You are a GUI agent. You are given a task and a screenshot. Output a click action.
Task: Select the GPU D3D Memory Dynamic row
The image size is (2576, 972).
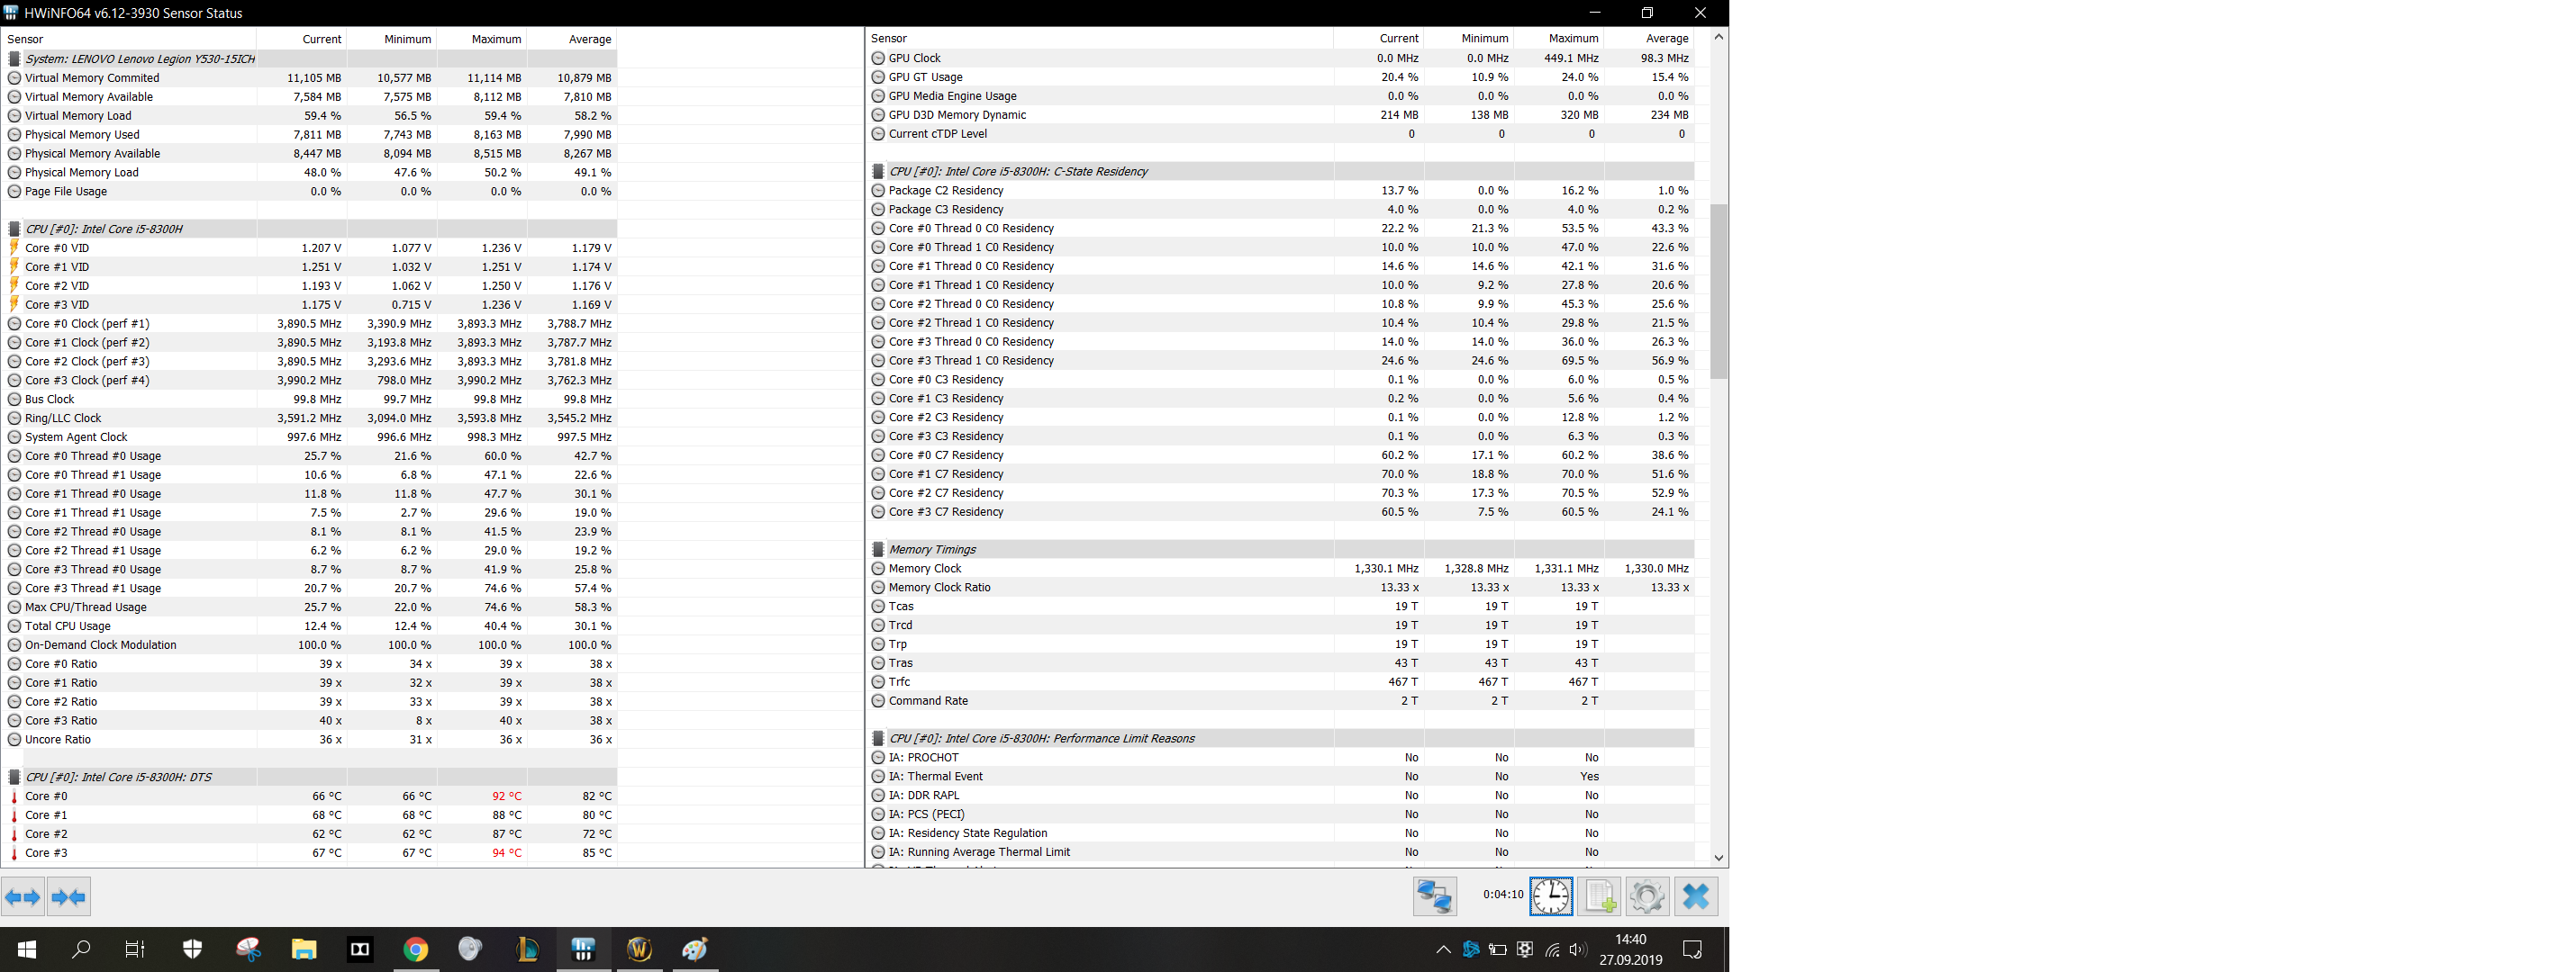click(1281, 115)
